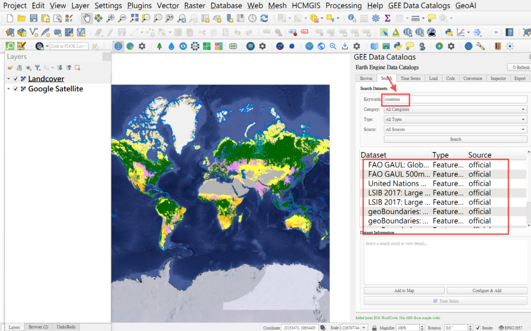Click the Python console icon
The image size is (531, 331).
click(x=449, y=32)
